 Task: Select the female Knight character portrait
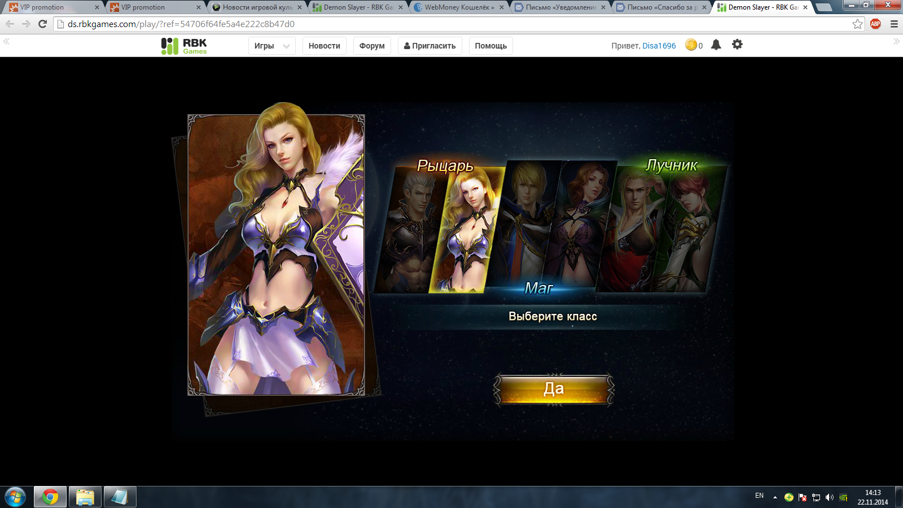467,231
